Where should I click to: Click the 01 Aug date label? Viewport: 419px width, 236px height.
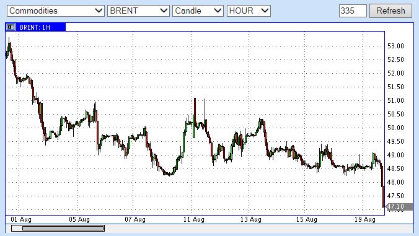coord(21,219)
